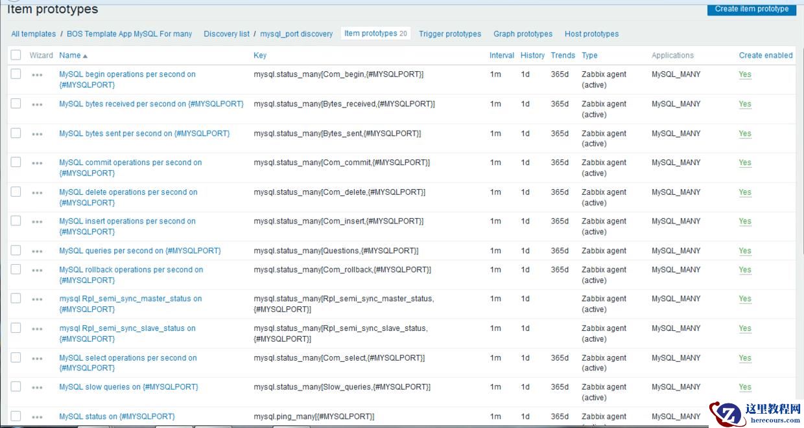The width and height of the screenshot is (804, 428).
Task: Open MySQL begin operations per second item
Action: pos(127,80)
